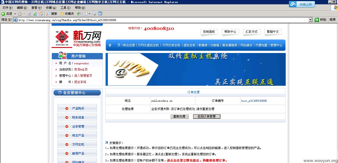Open 域名产品 sidebar menu button
Viewport: 338px width, 163px height.
[x=77, y=135]
